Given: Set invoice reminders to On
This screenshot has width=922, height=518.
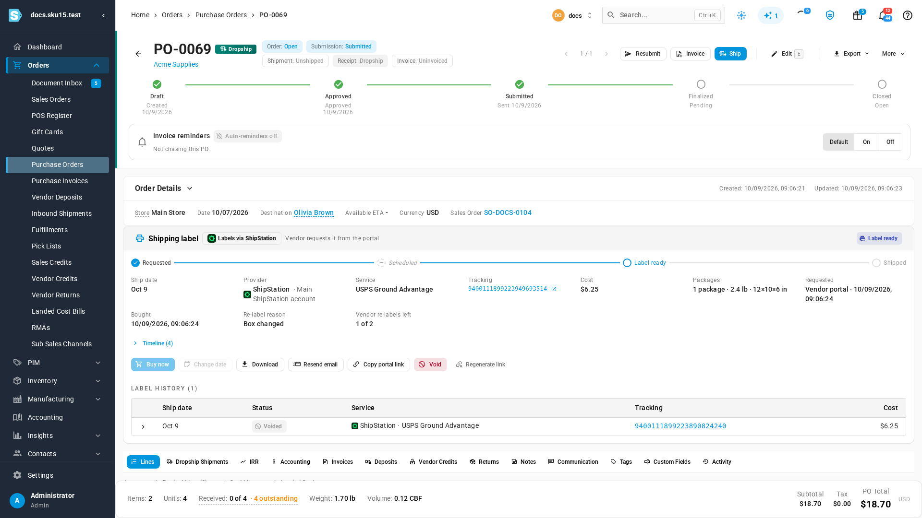Looking at the screenshot, I should [x=866, y=142].
